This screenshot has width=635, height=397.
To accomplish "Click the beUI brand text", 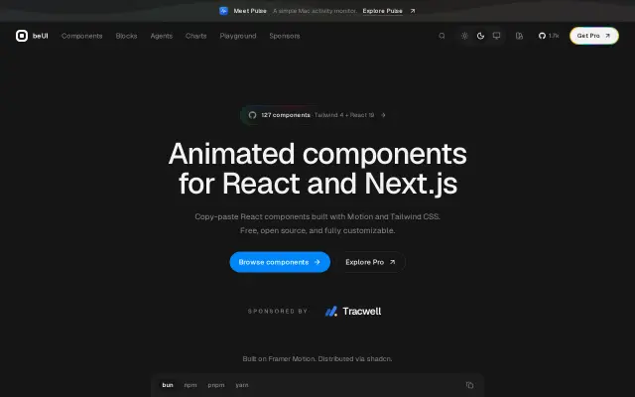I will click(x=40, y=36).
